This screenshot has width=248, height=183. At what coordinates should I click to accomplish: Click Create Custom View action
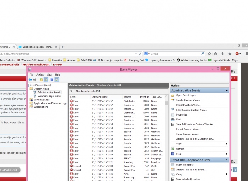tap(188, 100)
